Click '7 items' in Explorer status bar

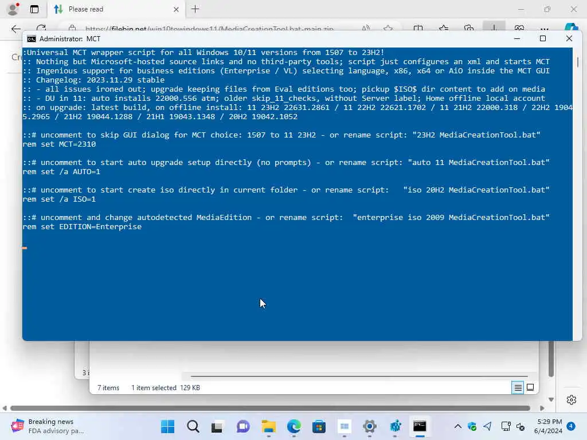[x=108, y=388]
